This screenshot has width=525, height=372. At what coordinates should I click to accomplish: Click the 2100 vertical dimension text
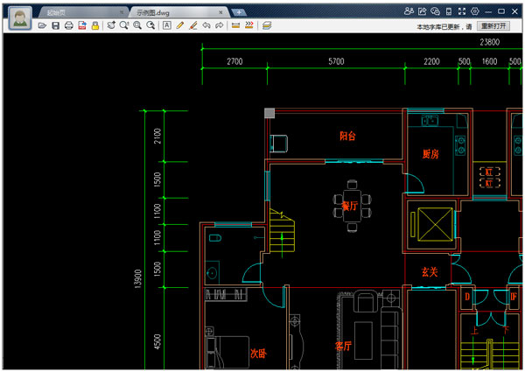tap(157, 136)
